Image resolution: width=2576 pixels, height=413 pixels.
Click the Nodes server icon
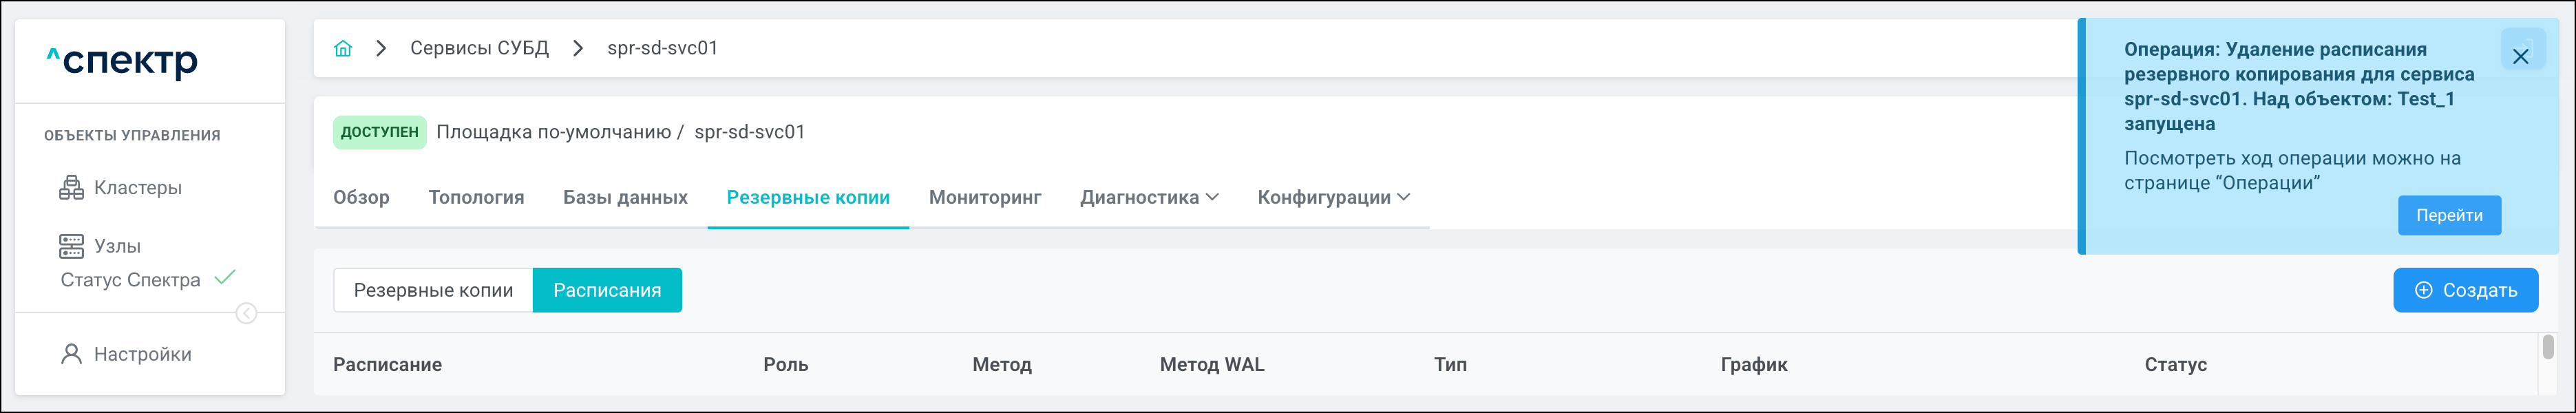tap(71, 246)
